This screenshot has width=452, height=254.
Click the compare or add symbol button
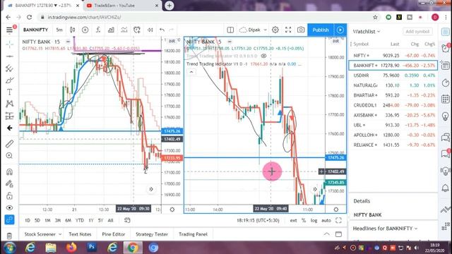[85, 30]
